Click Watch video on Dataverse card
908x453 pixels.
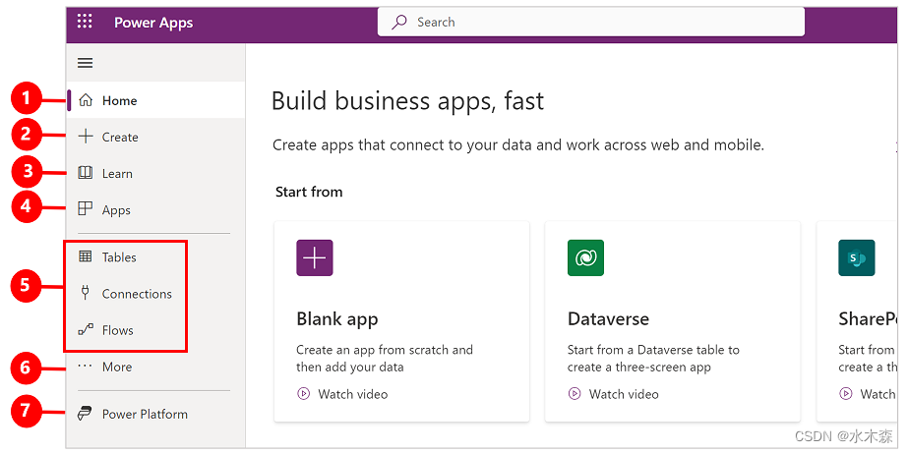click(x=613, y=394)
